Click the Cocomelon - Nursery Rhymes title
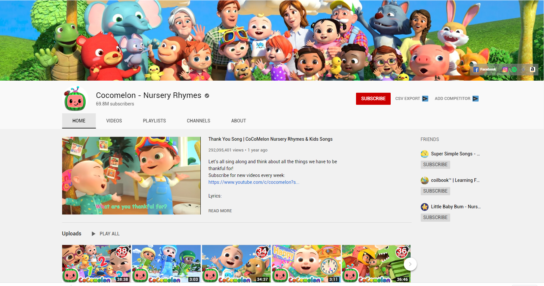544x286 pixels. (148, 95)
